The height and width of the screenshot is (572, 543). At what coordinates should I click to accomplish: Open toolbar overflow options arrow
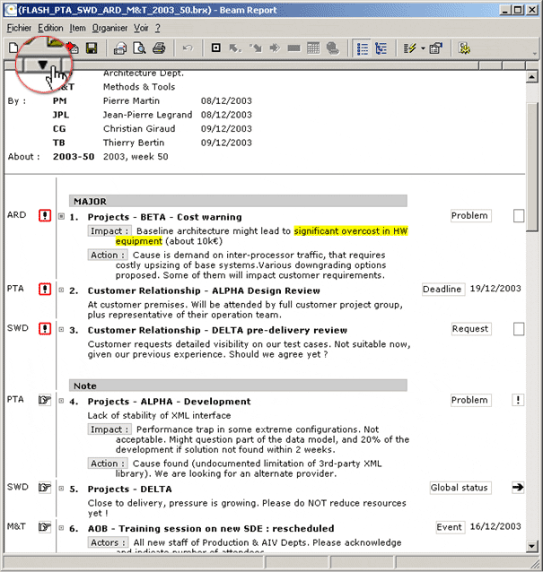point(535,53)
